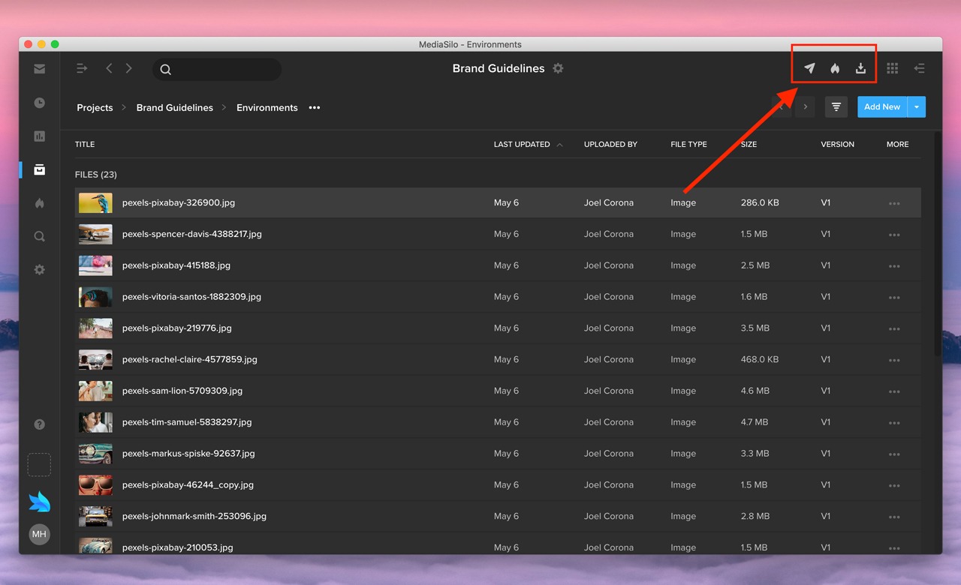This screenshot has width=961, height=585.
Task: Click the kingfisher thumbnail of pexels-pixabay-326900.jpg
Action: pyautogui.click(x=95, y=202)
